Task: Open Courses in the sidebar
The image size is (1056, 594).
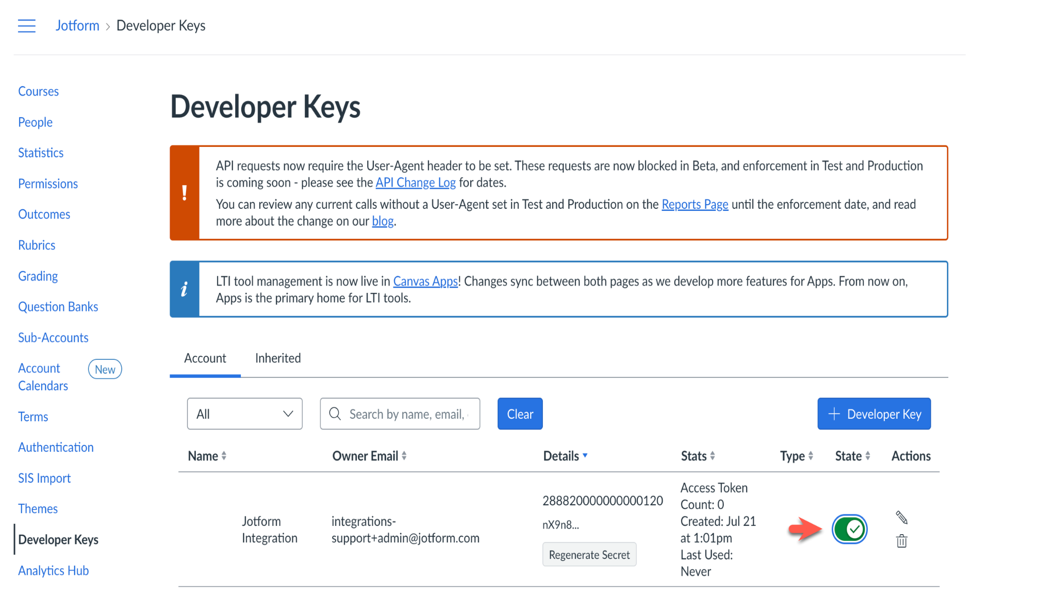Action: [39, 91]
